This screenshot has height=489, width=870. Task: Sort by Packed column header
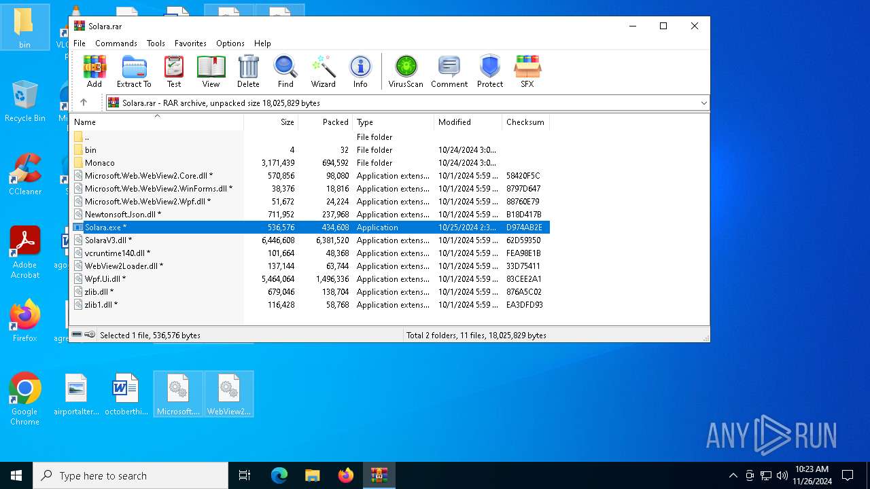point(326,122)
